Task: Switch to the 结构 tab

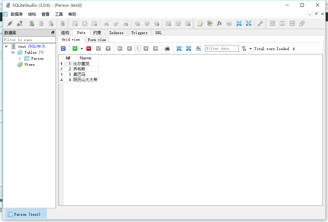Action: tap(65, 33)
